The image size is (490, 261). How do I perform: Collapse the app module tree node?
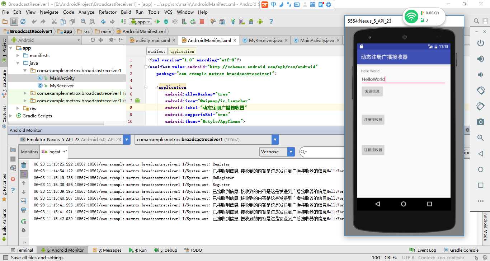coord(11,48)
